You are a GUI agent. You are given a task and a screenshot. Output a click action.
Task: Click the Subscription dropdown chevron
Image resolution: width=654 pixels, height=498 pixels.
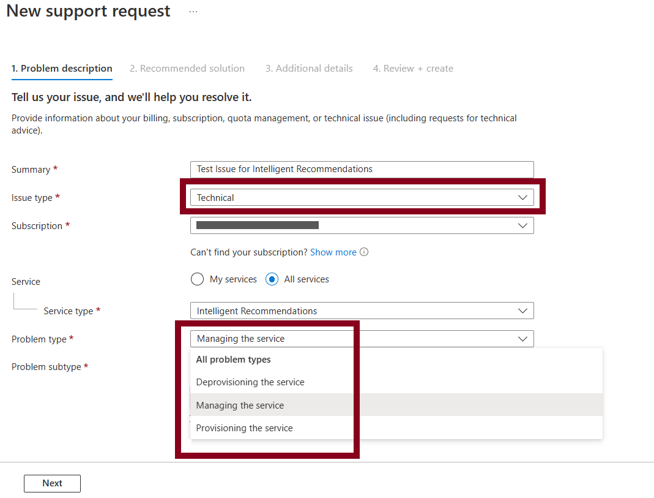pyautogui.click(x=523, y=225)
